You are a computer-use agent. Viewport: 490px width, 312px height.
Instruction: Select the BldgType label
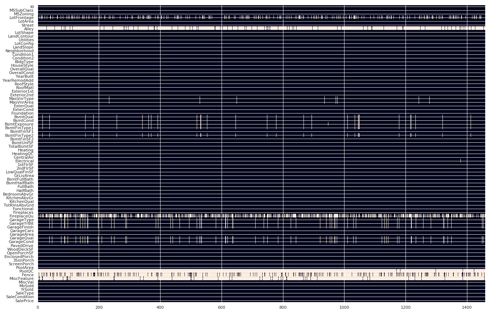pos(24,62)
